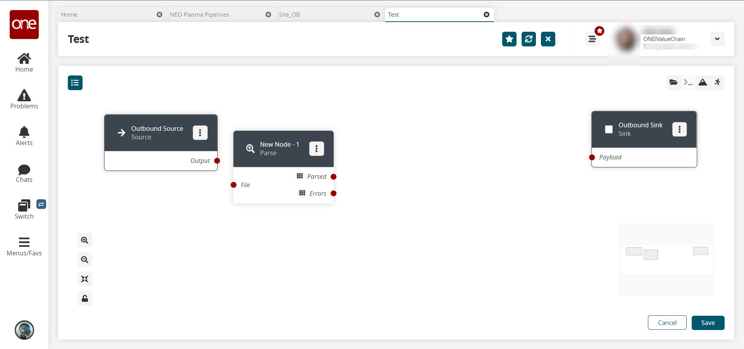Viewport: 744px width, 349px height.
Task: Close the Test tab
Action: pyautogui.click(x=486, y=15)
